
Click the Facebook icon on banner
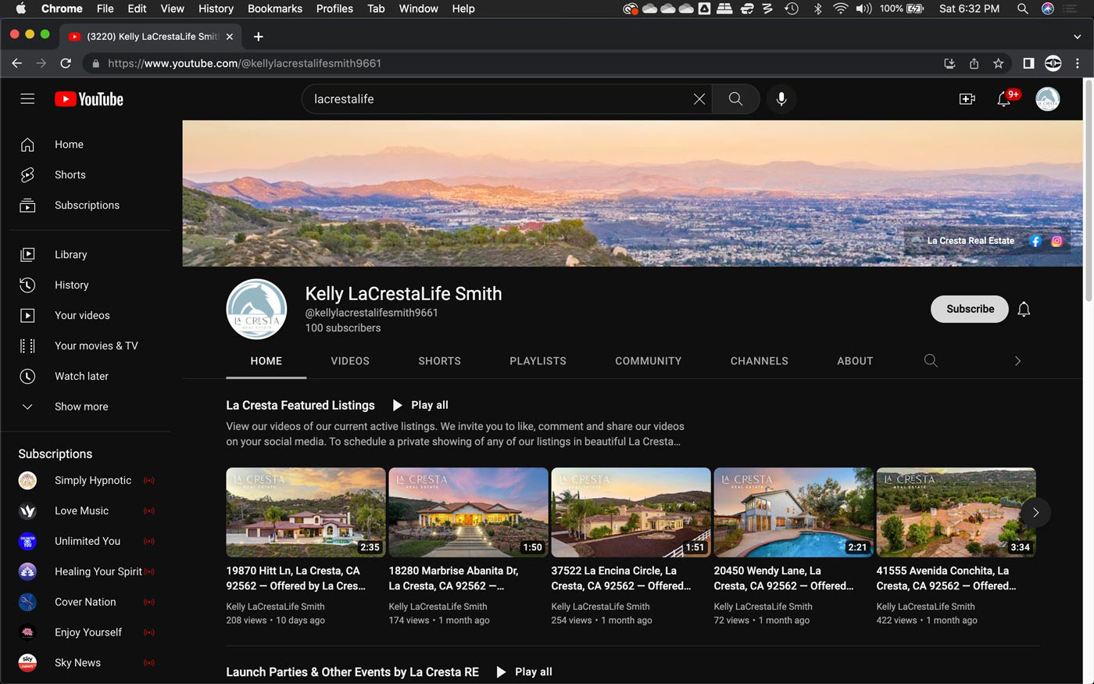click(1035, 241)
